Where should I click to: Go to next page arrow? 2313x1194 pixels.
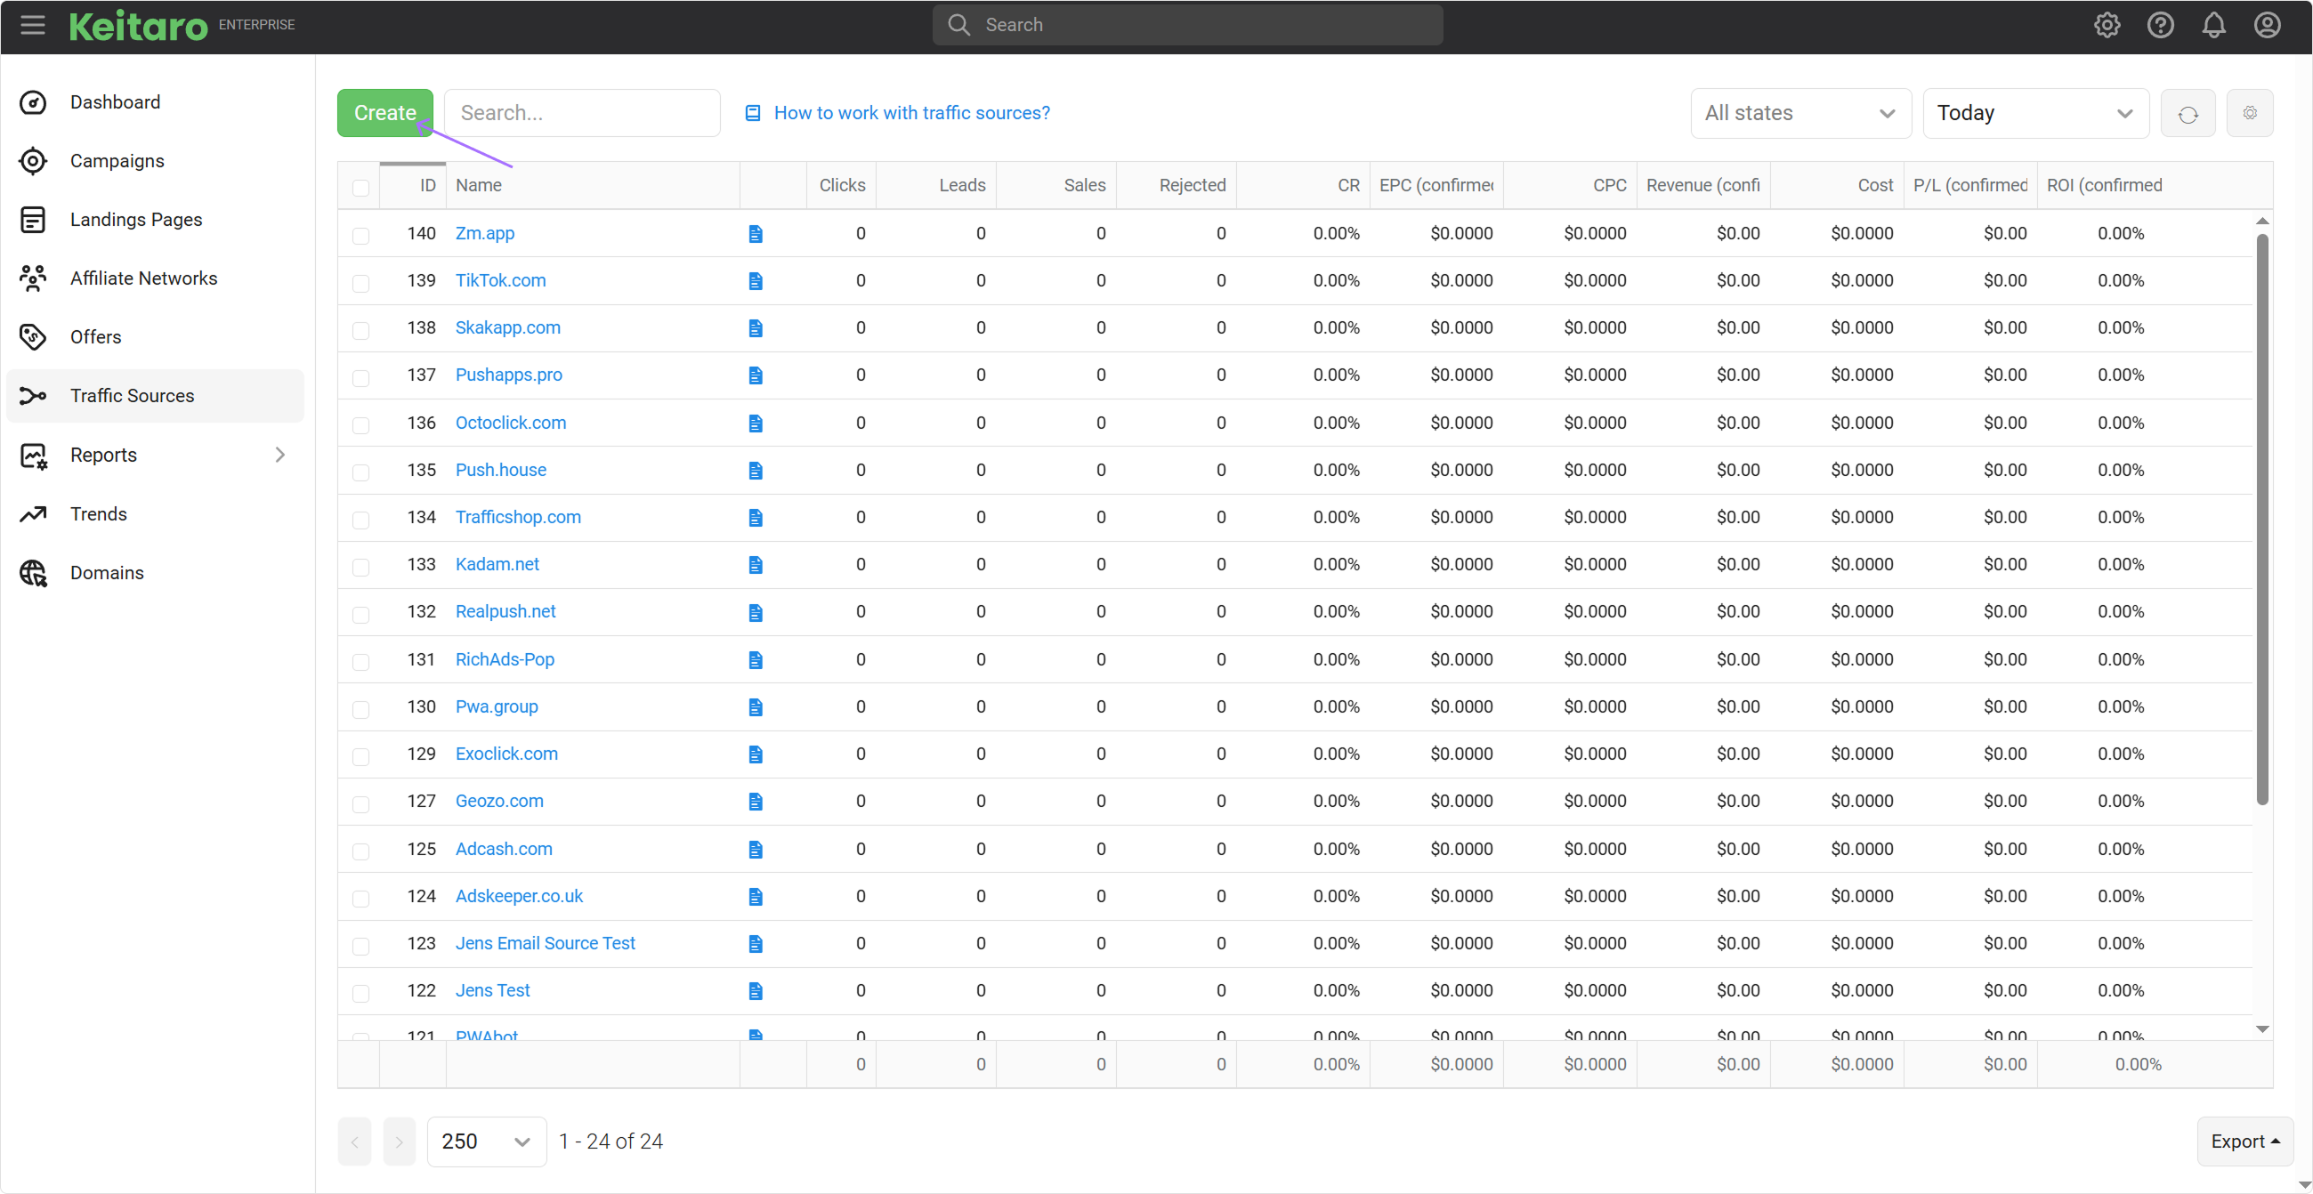[400, 1142]
